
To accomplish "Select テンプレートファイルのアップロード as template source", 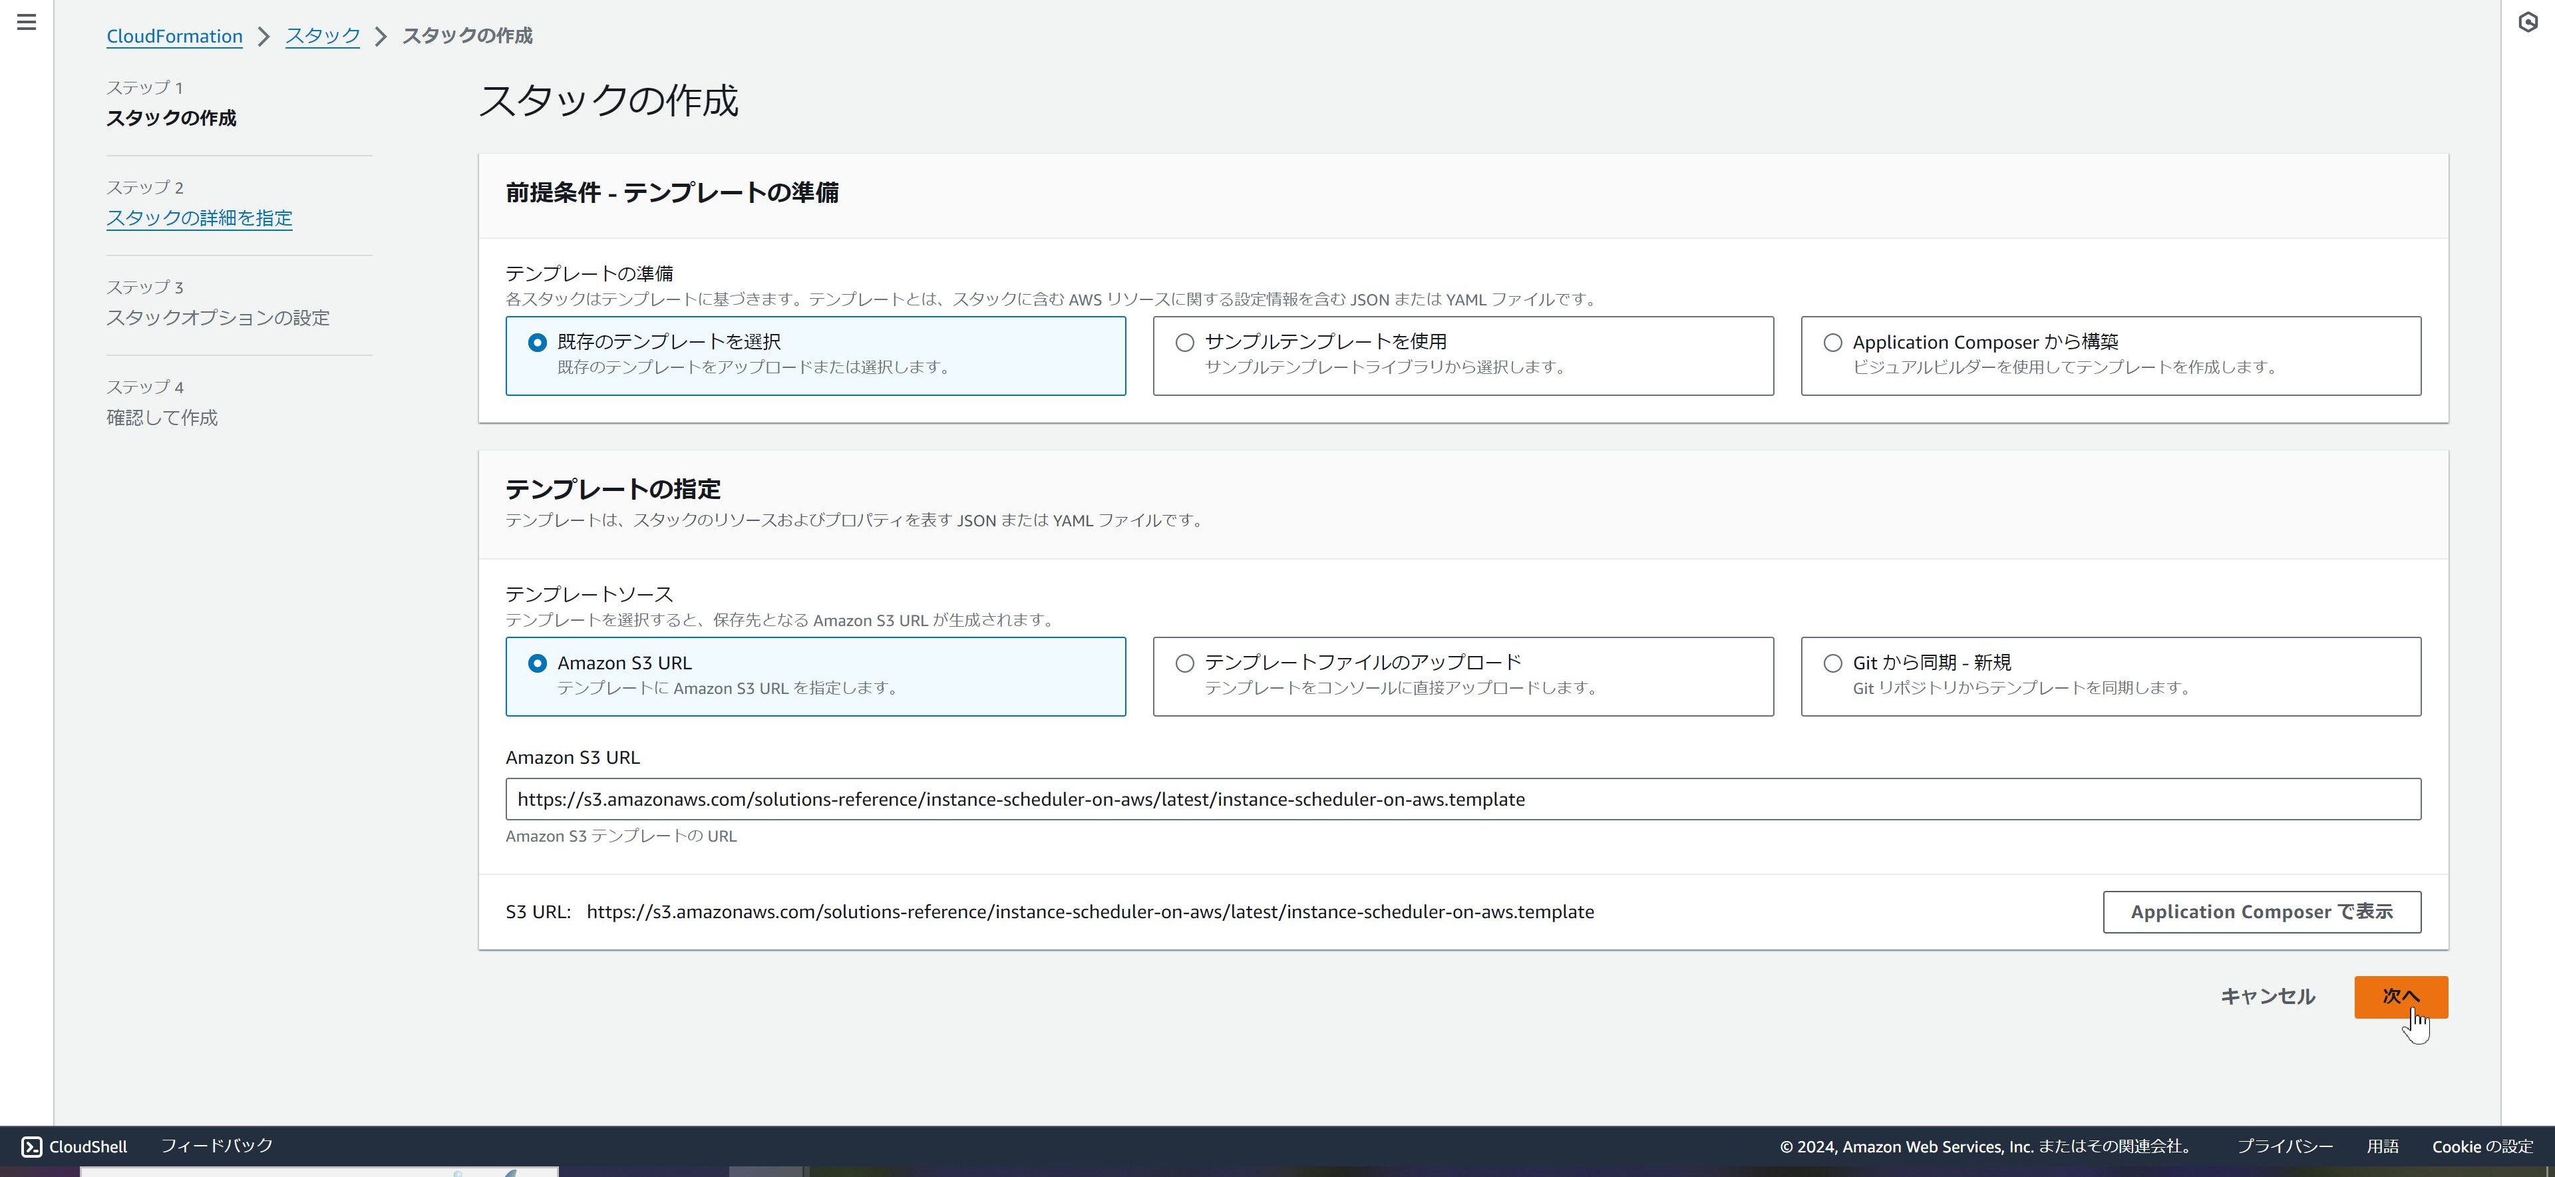I will (1182, 663).
